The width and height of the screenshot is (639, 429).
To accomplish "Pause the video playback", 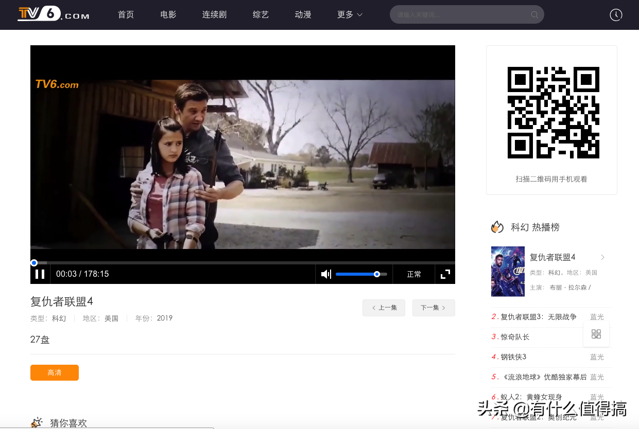I will point(40,274).
